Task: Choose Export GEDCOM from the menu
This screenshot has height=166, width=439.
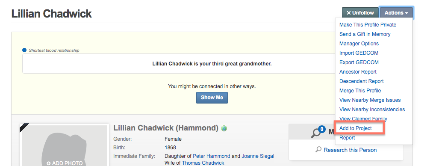Action: 359,62
